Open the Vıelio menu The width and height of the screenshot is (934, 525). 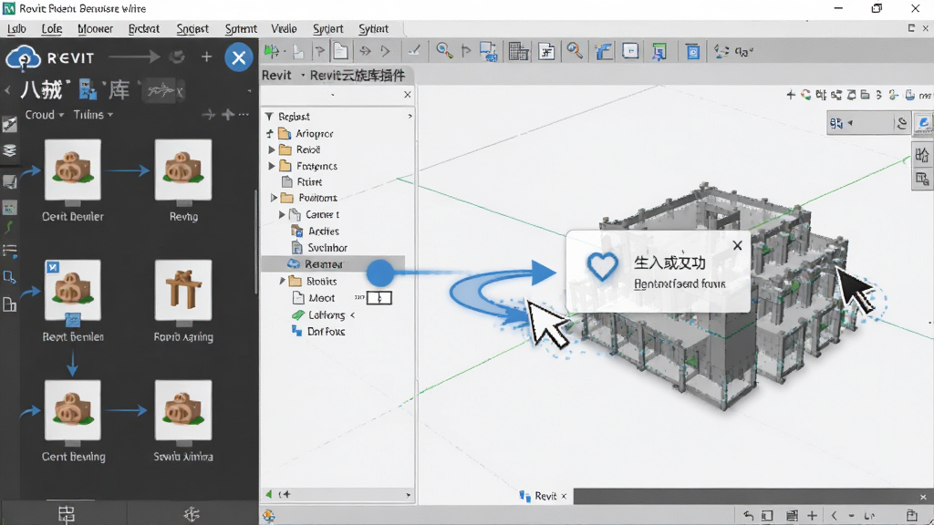click(x=284, y=28)
